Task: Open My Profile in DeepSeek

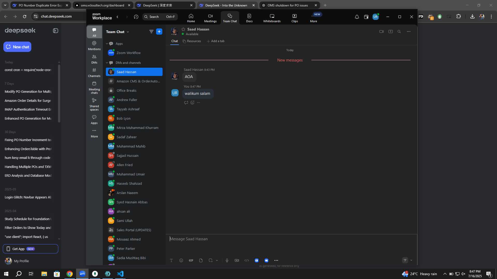Action: coord(17,261)
